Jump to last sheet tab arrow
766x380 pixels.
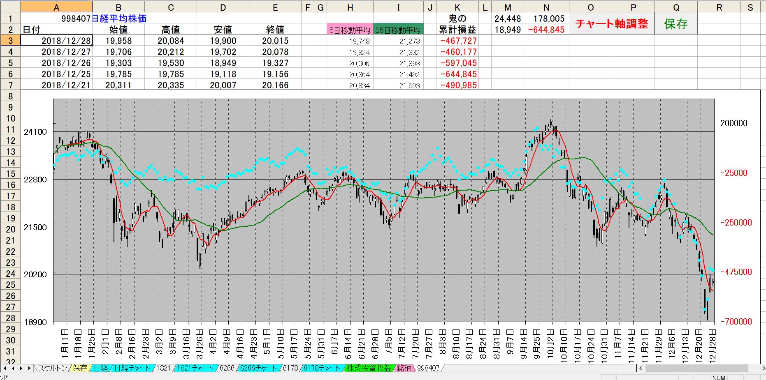(x=29, y=368)
